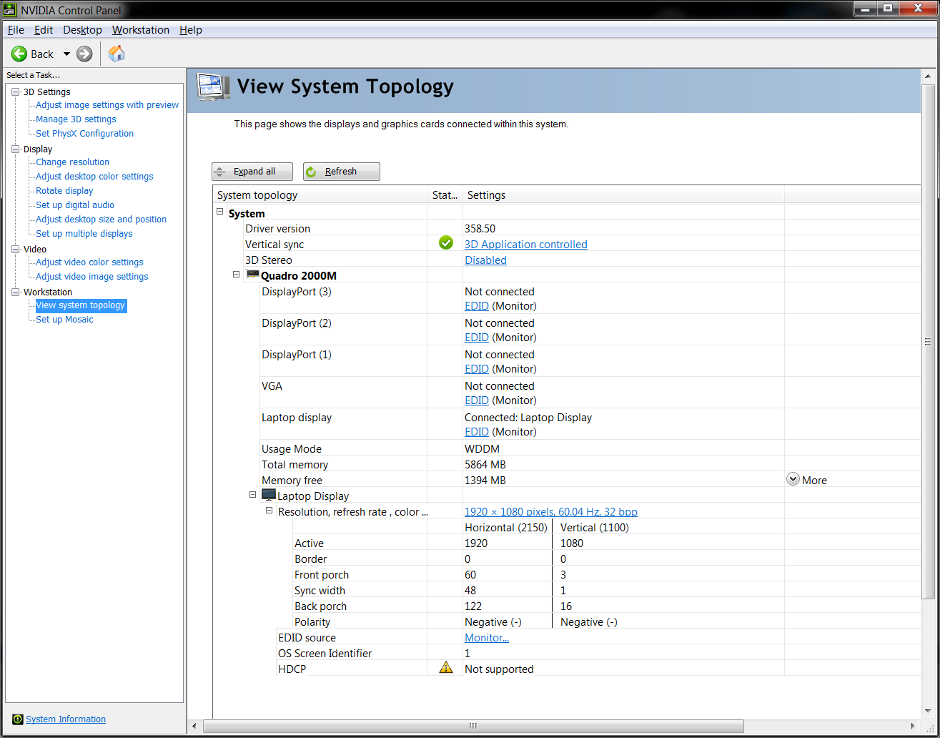Go to the Home page icon

point(117,54)
